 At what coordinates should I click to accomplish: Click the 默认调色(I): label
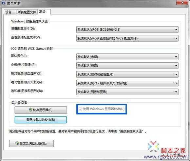[19, 56]
